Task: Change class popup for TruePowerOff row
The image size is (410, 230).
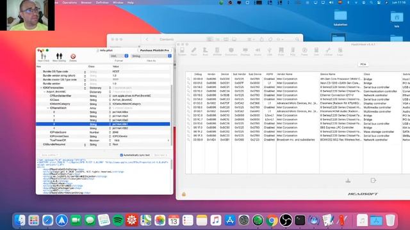Action: click(x=110, y=141)
